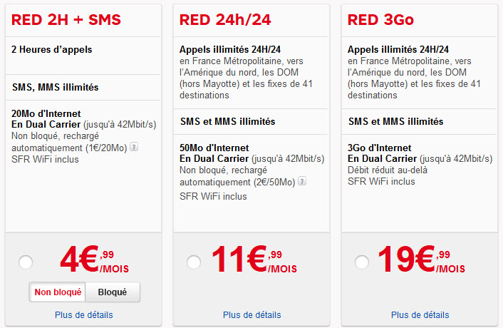
Task: Click help icon next to 1€/20Mo recharge
Action: coord(134,147)
